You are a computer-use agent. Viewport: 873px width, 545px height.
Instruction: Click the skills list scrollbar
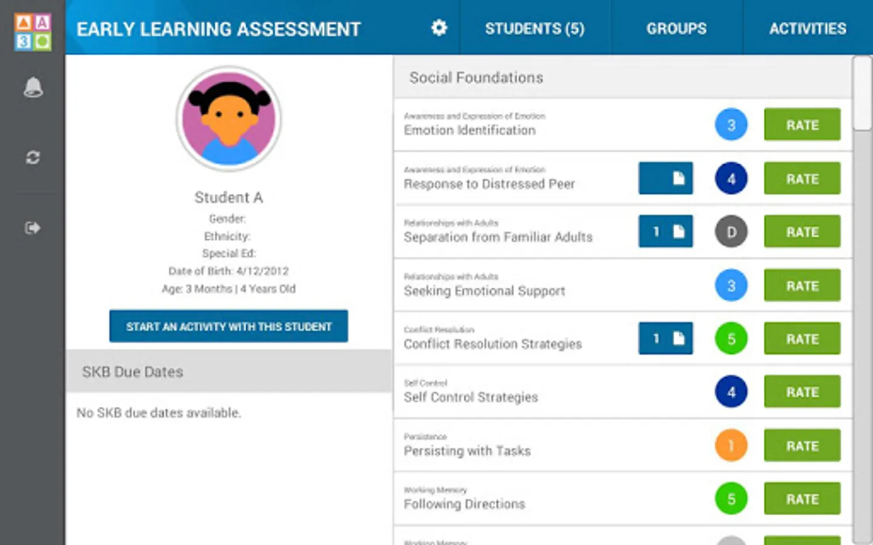click(x=861, y=93)
